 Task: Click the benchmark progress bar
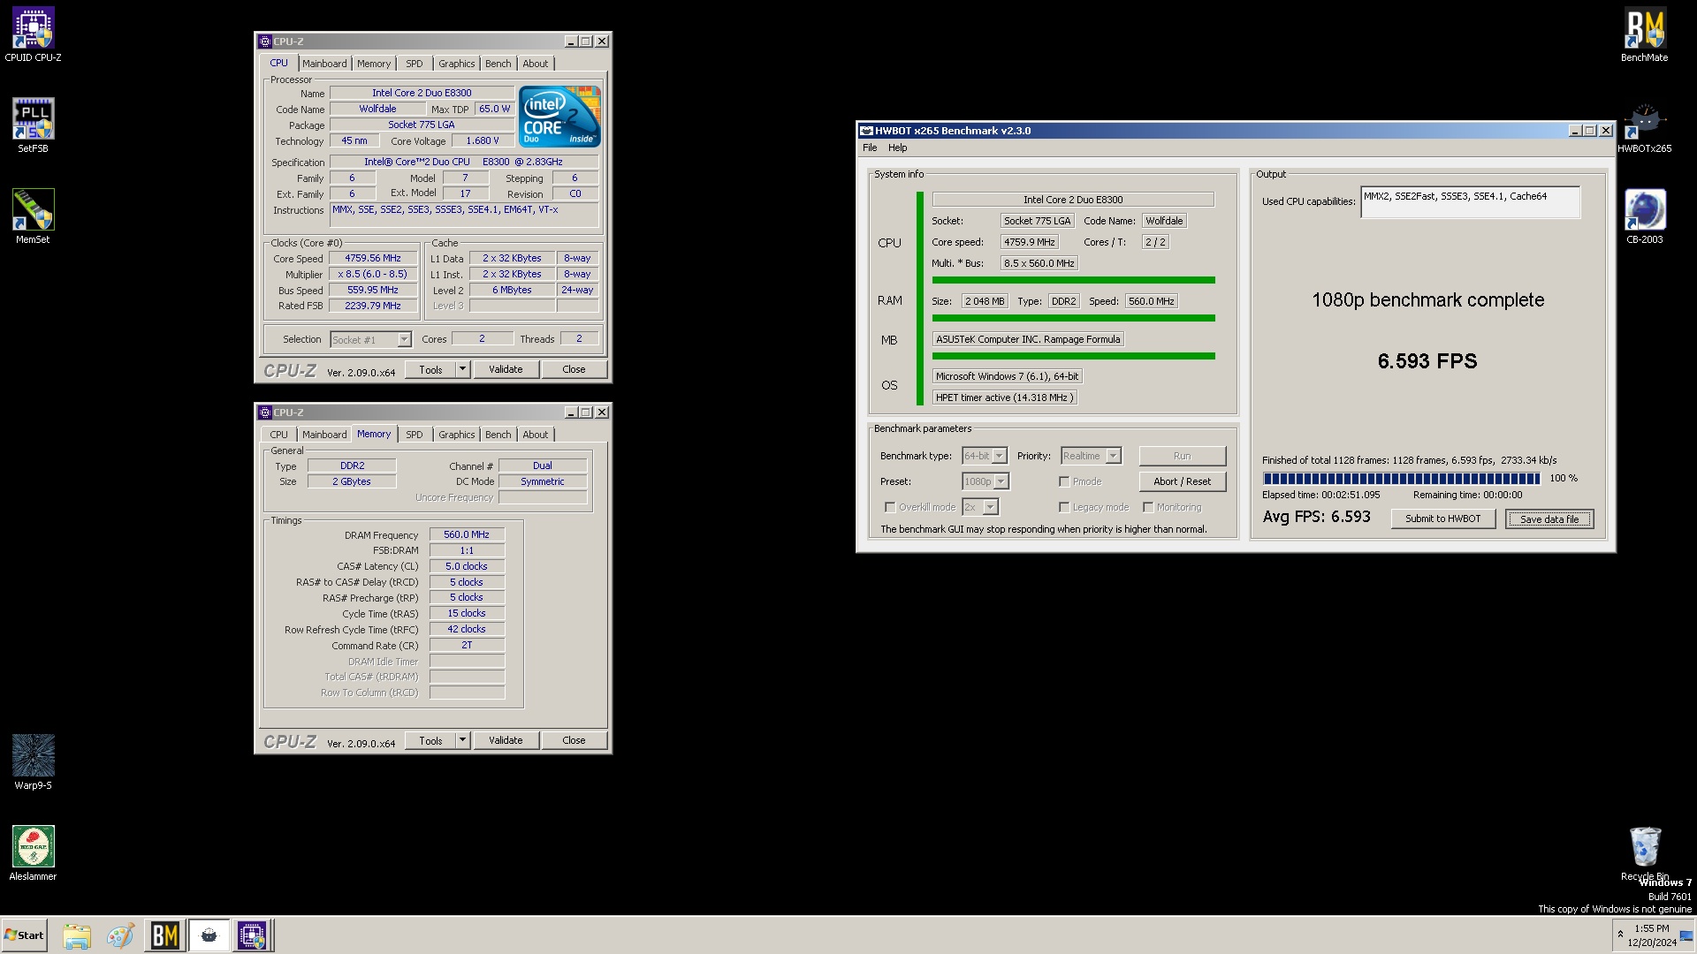click(x=1402, y=478)
